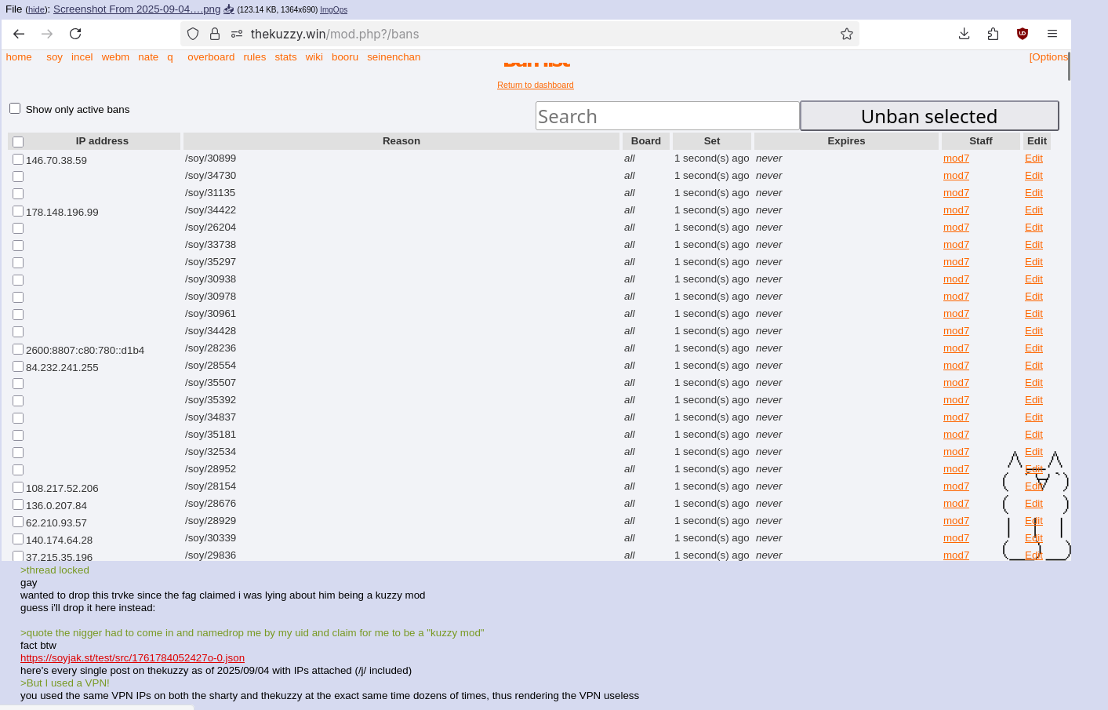This screenshot has width=1108, height=710.
Task: Tick the select-all checkbox in table header
Action: click(18, 142)
